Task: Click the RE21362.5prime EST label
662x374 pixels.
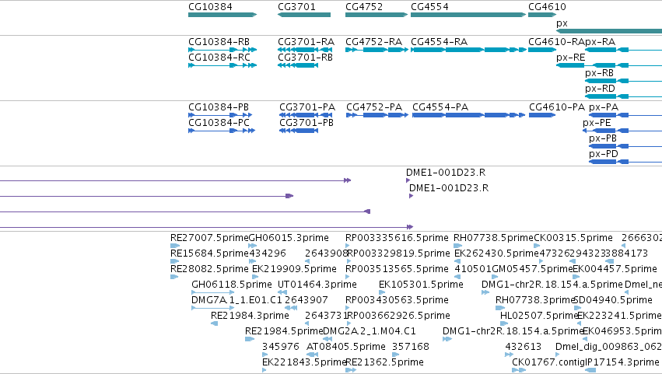Action: [384, 363]
